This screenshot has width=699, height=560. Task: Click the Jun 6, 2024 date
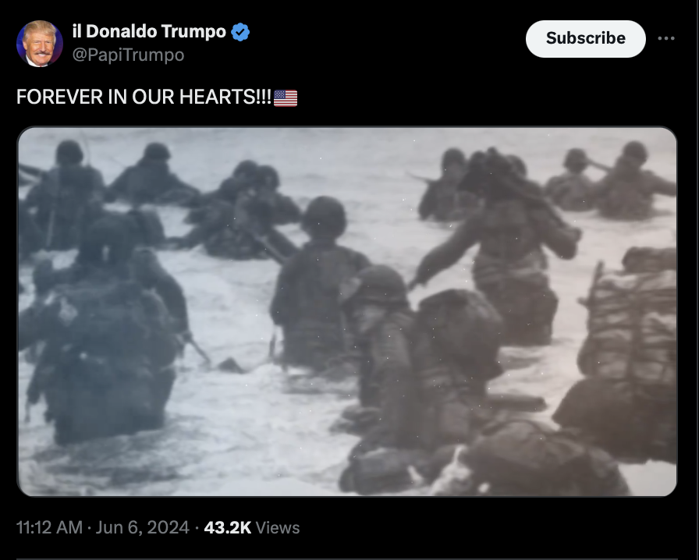(x=142, y=527)
